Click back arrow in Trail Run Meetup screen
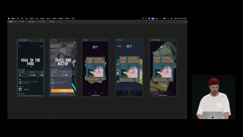243x137 pixels. tap(52, 46)
